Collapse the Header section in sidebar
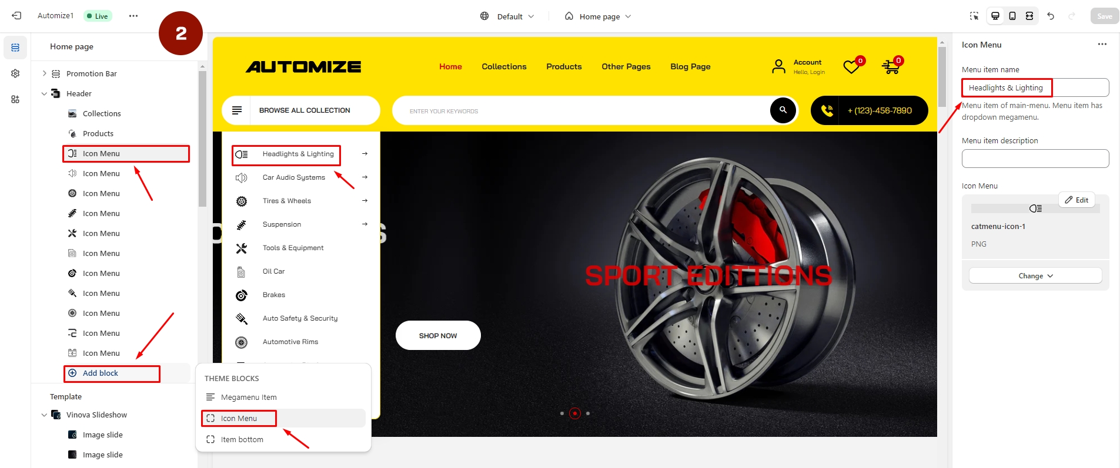 coord(44,93)
